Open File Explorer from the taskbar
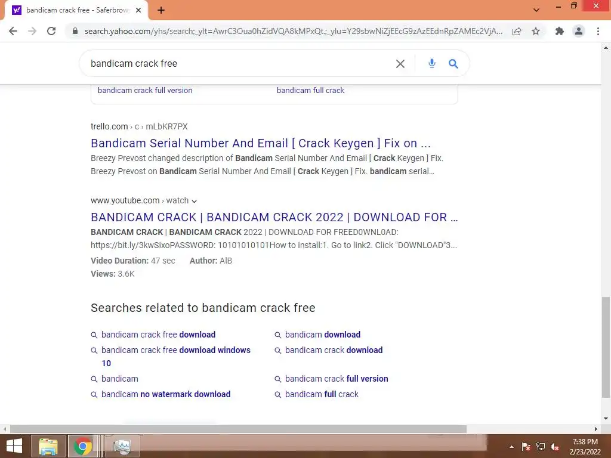Viewport: 611px width, 458px height. 48,446
